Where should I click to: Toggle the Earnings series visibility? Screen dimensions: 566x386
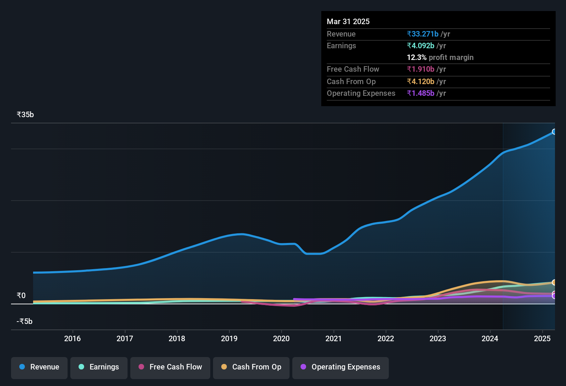click(99, 367)
